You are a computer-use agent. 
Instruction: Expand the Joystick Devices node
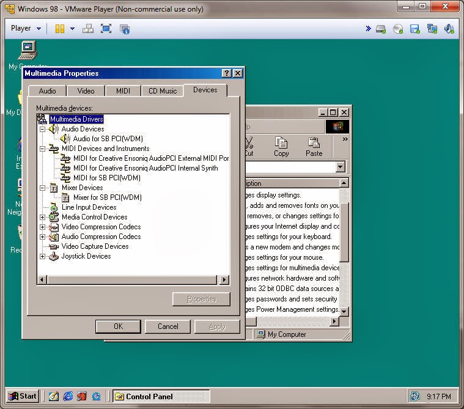(42, 256)
